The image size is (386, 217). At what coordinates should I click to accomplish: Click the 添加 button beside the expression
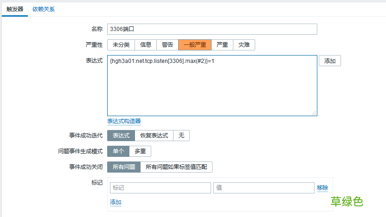coord(330,61)
